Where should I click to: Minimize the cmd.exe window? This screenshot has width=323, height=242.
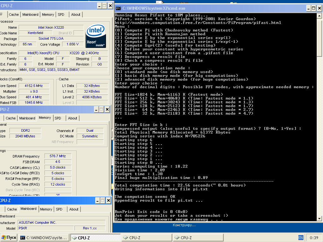308,9
